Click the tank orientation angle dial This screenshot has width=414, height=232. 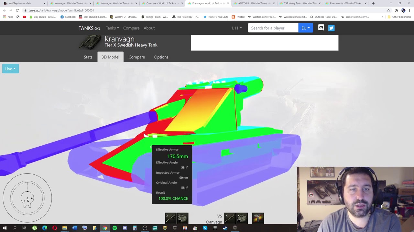coord(27,198)
